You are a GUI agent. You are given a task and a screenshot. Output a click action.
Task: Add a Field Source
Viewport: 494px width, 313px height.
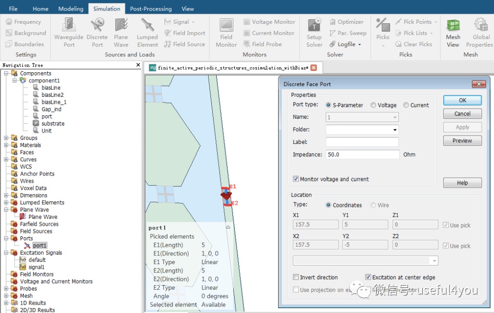(x=185, y=44)
